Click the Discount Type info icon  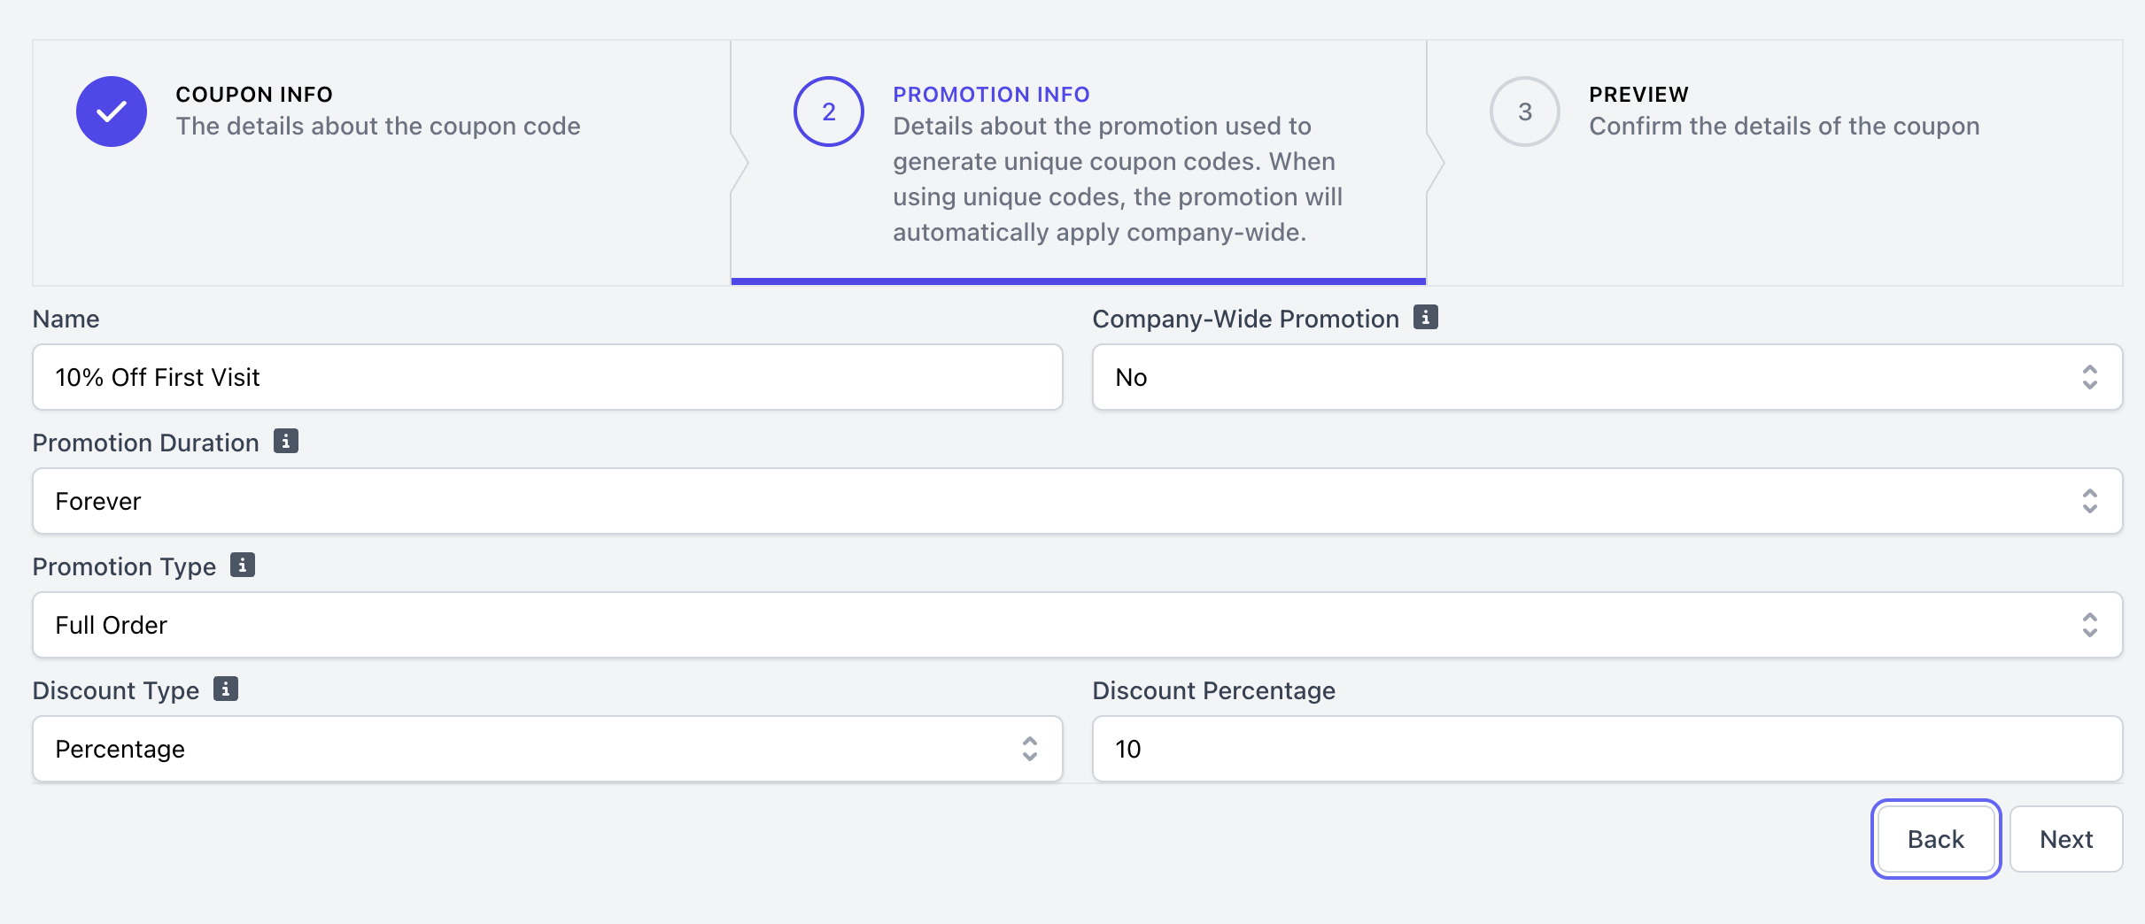(225, 689)
